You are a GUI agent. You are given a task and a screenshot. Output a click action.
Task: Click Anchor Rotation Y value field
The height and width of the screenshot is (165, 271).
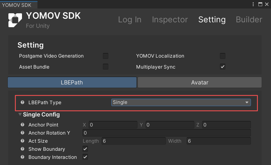pyautogui.click(x=167, y=133)
